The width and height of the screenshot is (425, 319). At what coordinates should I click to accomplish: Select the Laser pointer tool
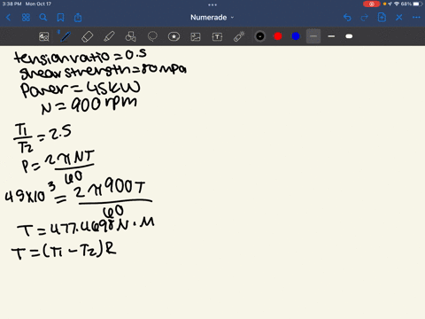click(x=239, y=36)
